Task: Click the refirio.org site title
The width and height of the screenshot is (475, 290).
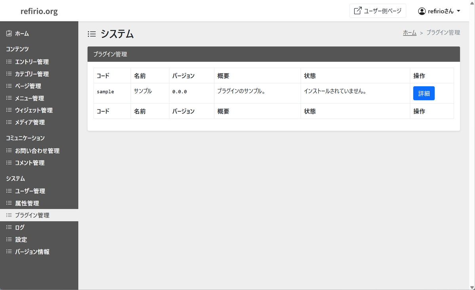Action: click(39, 11)
